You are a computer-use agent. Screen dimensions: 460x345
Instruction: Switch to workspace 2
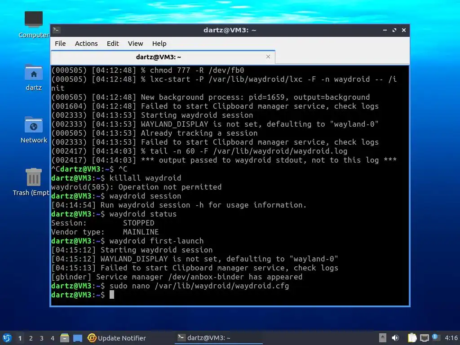click(x=31, y=338)
